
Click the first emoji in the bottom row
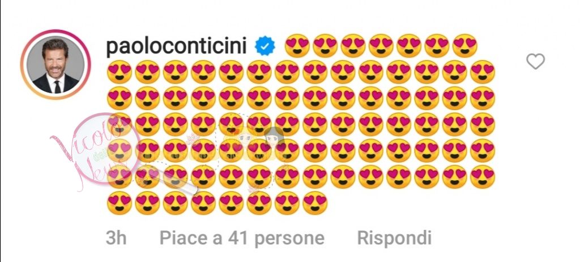tap(120, 203)
